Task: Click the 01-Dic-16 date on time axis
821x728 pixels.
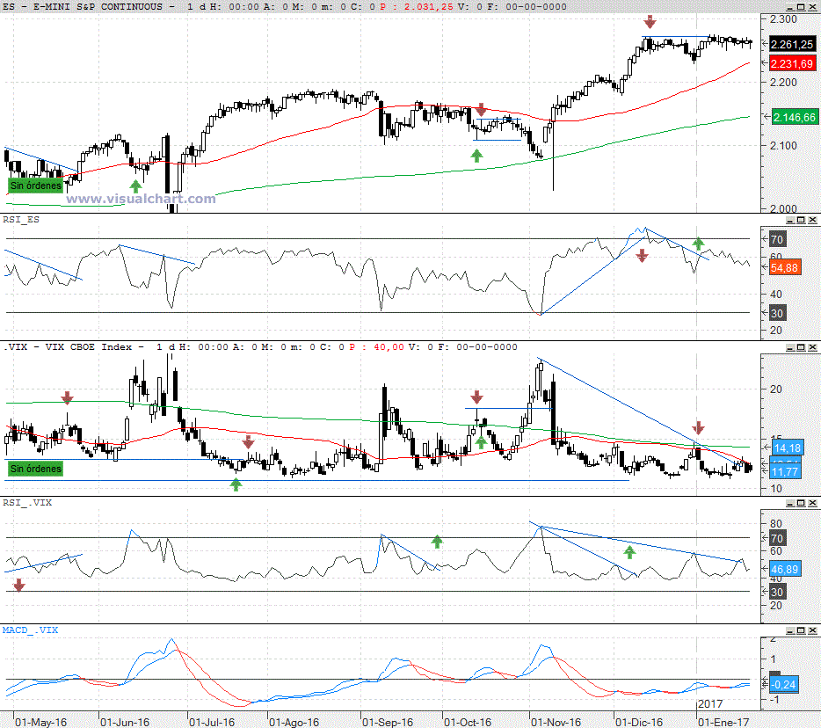Action: [x=639, y=722]
